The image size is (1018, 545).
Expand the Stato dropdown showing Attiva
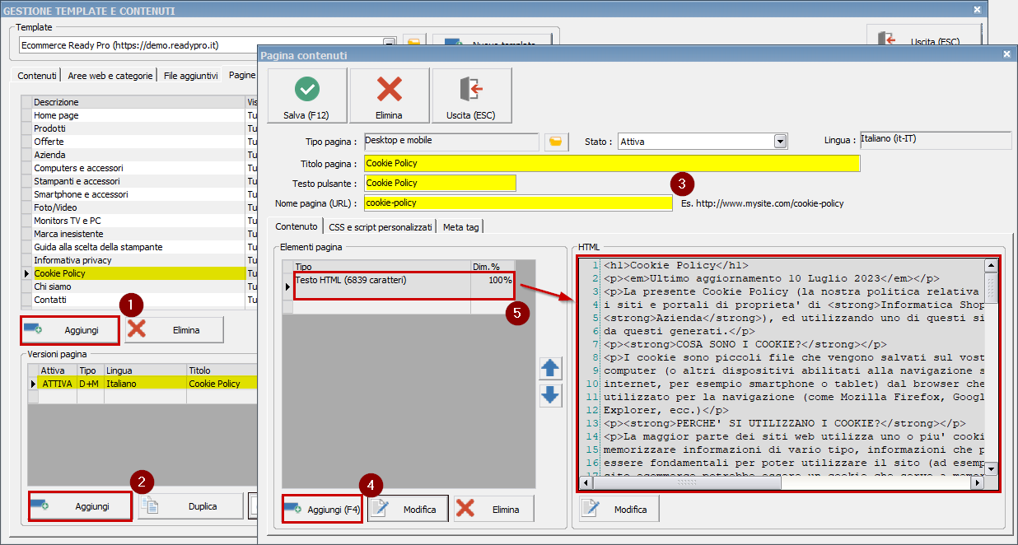click(780, 142)
